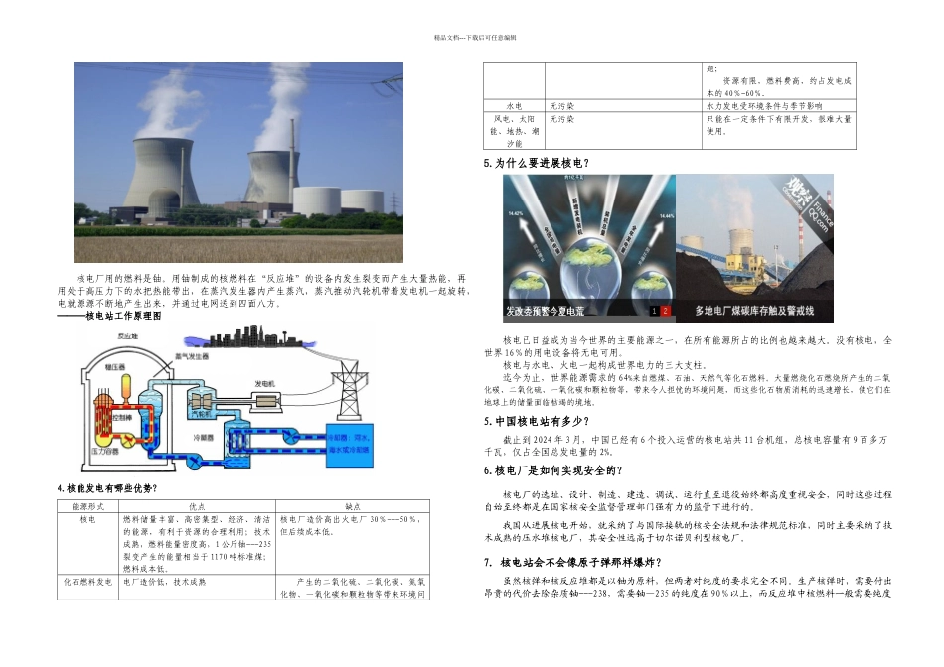Click the sentence 核电与水电、火电一起构成世界电力的三大支柱
The height and width of the screenshot is (667, 944).
pyautogui.click(x=604, y=365)
